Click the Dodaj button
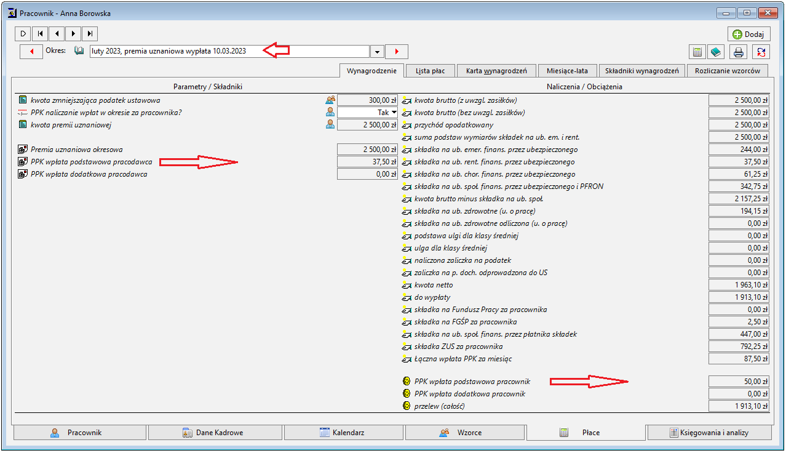The width and height of the screenshot is (786, 453). coord(749,34)
